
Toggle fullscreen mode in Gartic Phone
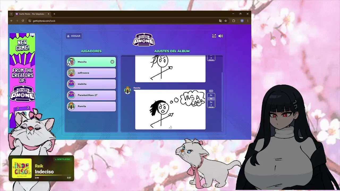[x=214, y=36]
